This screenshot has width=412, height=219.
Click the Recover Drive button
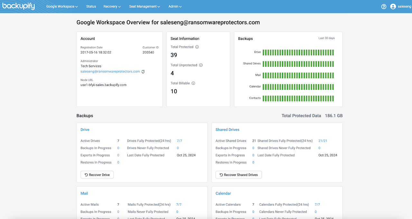coord(97,175)
